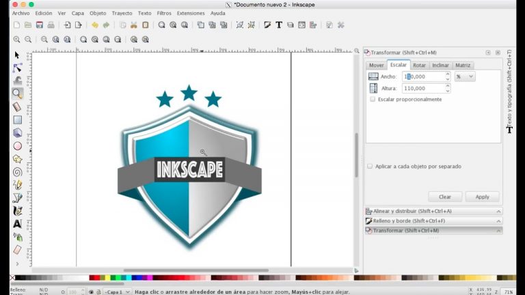Select the Measure tool
The height and width of the screenshot is (295, 525).
[x=17, y=107]
